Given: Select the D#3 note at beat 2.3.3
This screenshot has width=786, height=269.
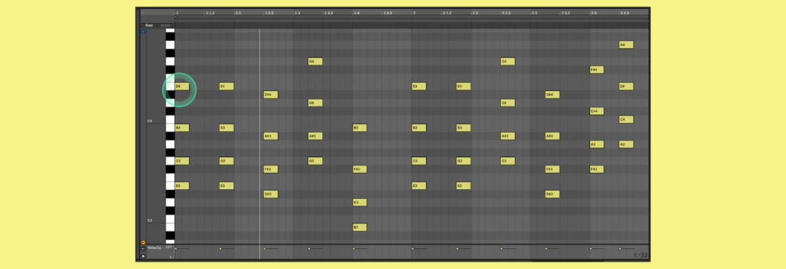Looking at the screenshot, I should click(552, 194).
